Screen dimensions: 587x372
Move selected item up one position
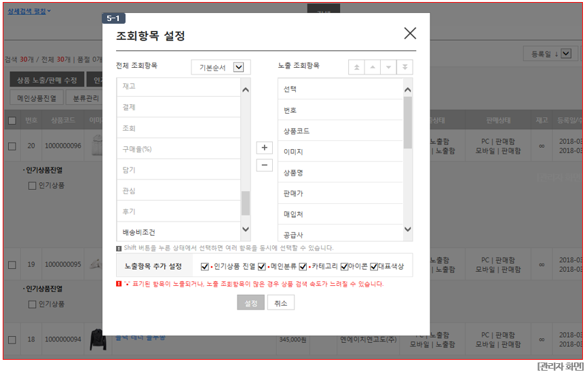point(373,67)
